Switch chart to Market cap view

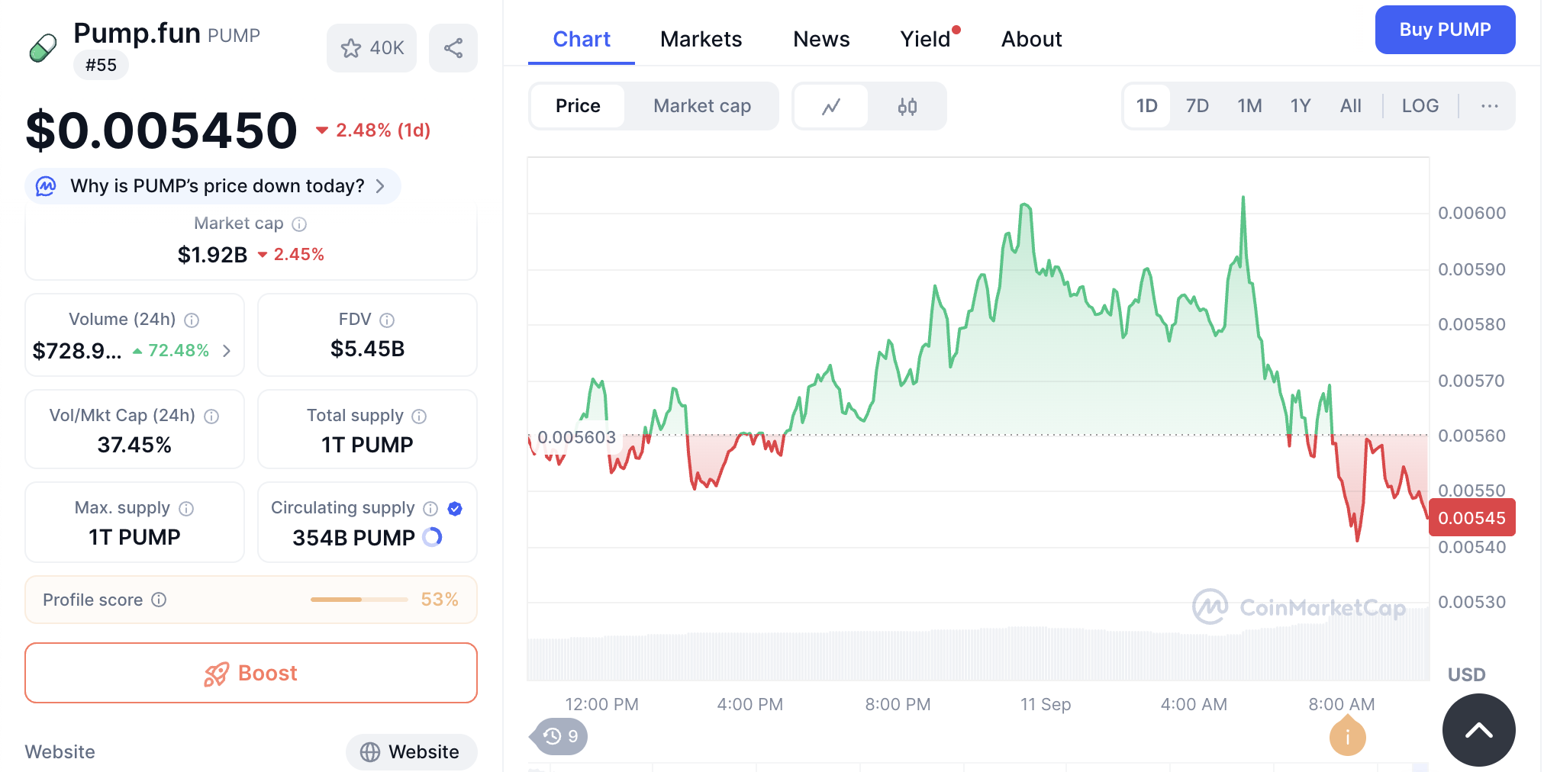pos(701,106)
